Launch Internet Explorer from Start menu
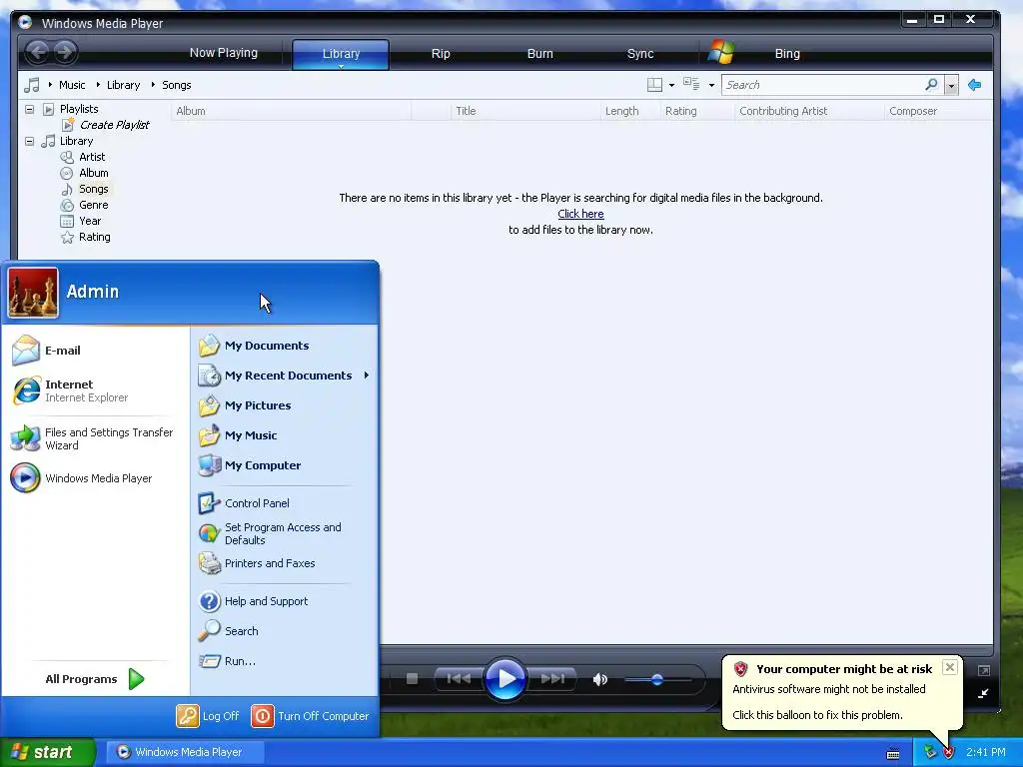 point(95,390)
